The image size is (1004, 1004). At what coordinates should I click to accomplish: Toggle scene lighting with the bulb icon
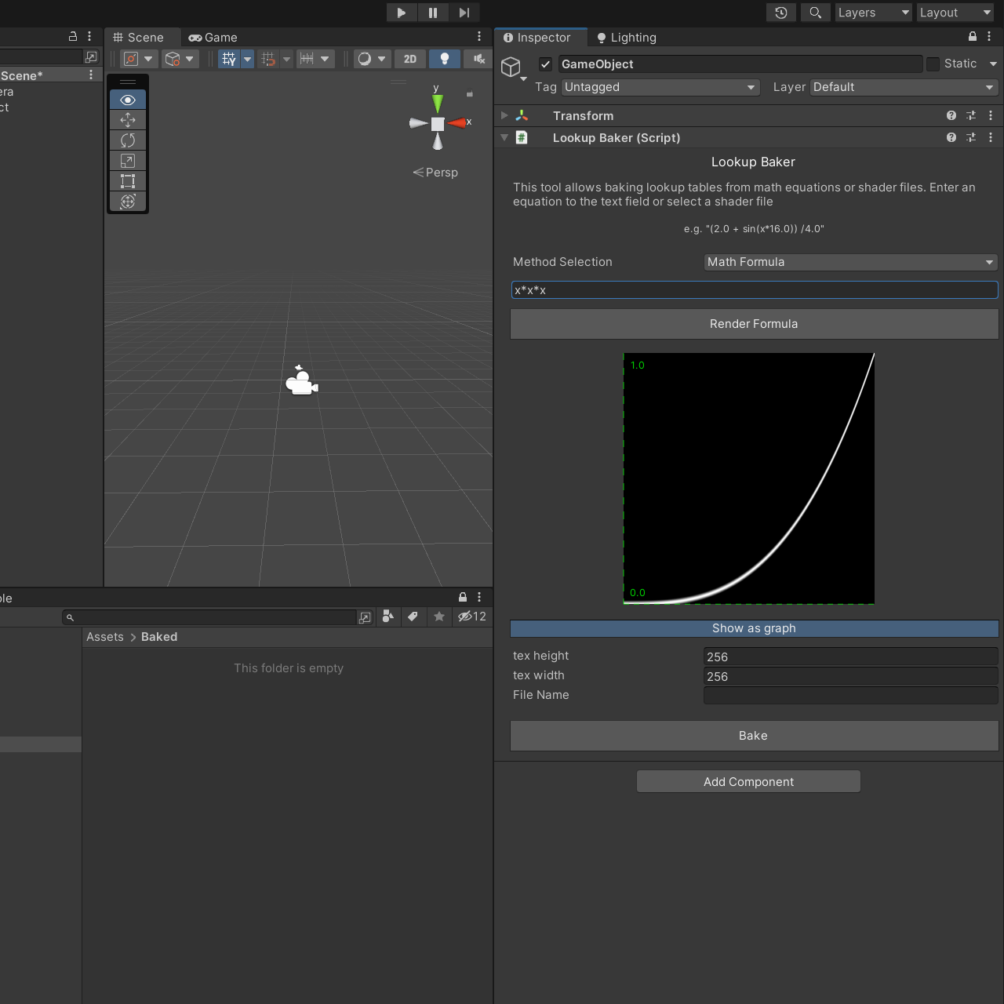coord(445,59)
